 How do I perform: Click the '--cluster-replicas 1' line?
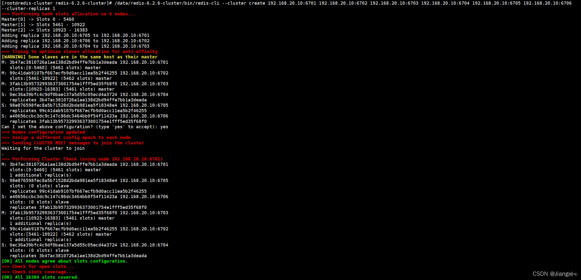[x=28, y=9]
